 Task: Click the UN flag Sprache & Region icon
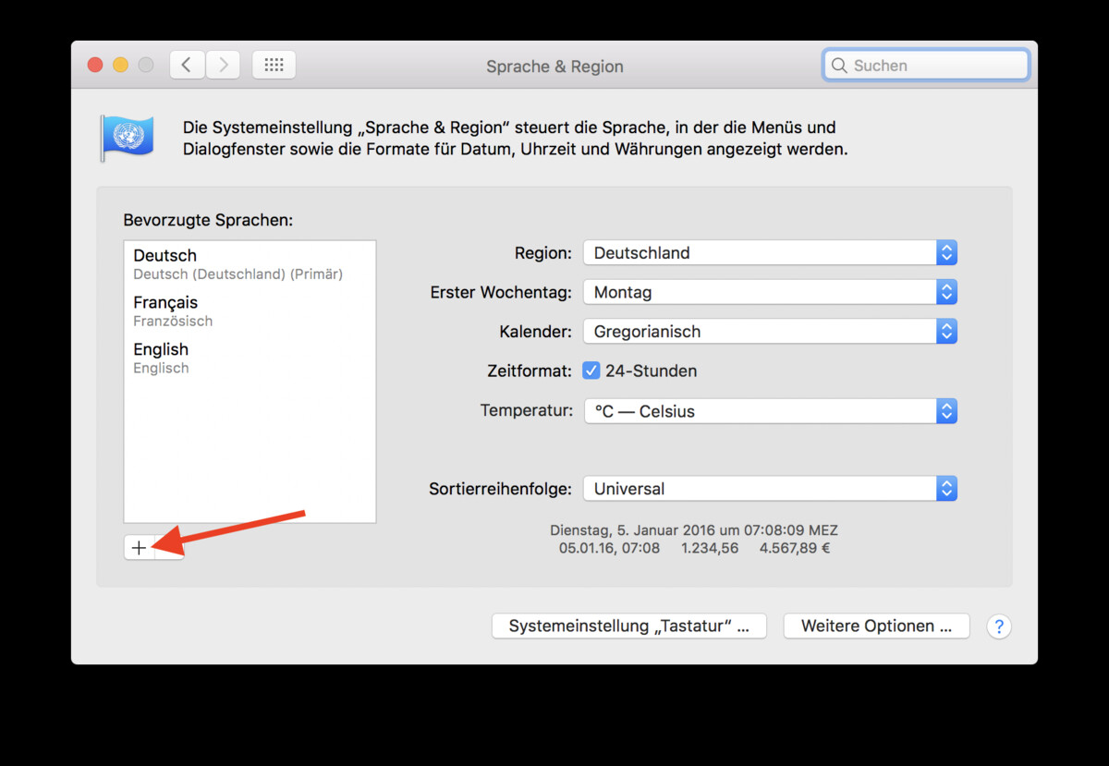(127, 135)
